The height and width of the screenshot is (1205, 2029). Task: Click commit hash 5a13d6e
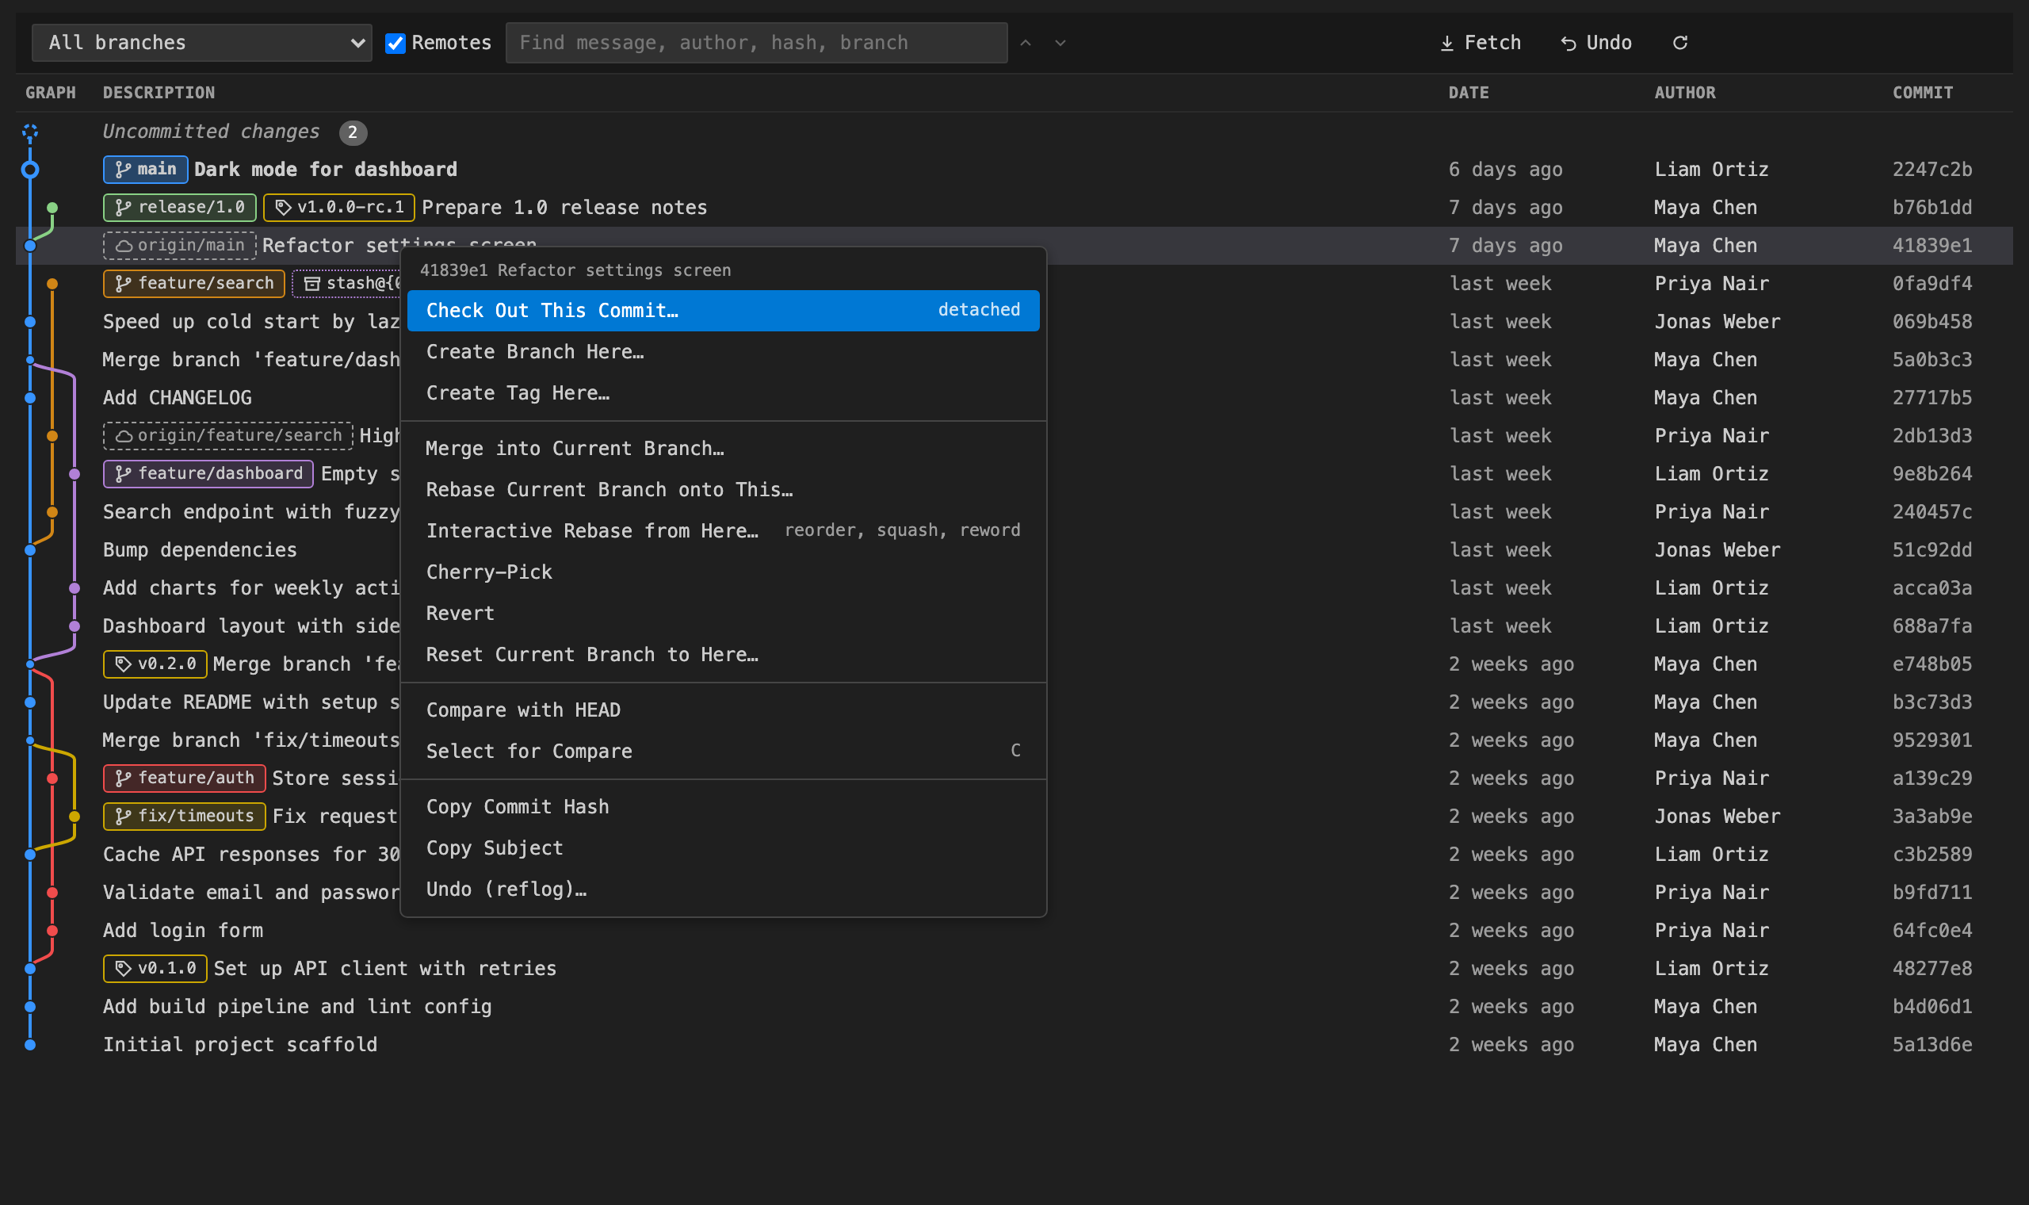coord(1932,1046)
